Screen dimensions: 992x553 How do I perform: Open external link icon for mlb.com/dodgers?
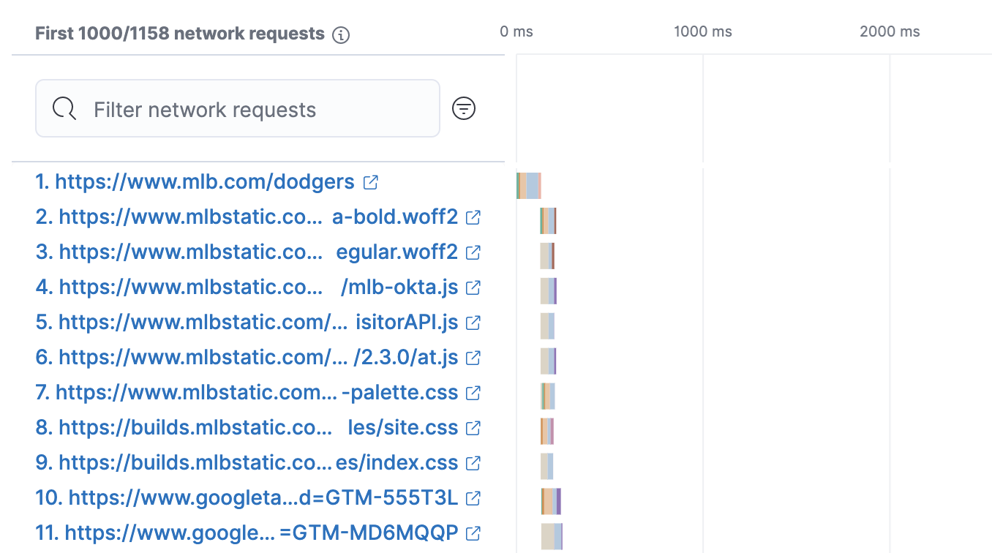371,182
